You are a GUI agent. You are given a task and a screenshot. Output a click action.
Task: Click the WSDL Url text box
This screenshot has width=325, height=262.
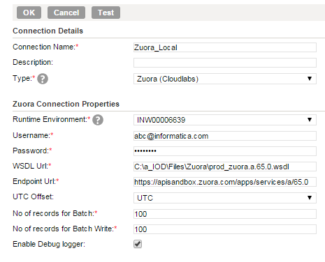click(x=225, y=167)
